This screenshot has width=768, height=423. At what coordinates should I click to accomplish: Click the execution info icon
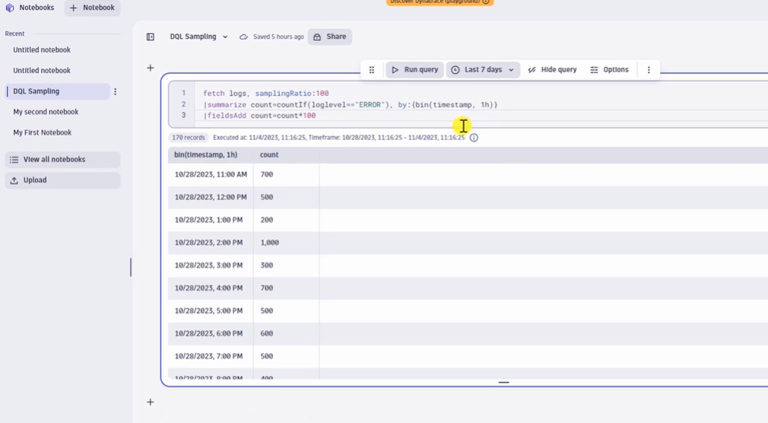[x=474, y=138]
